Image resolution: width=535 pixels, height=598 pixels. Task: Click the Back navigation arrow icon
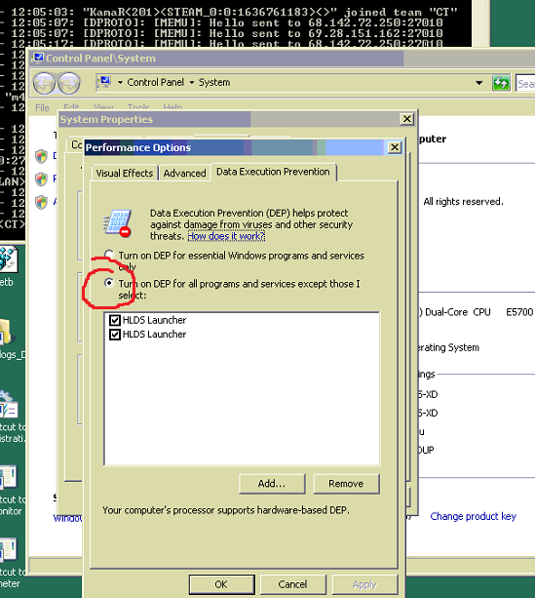(x=44, y=83)
